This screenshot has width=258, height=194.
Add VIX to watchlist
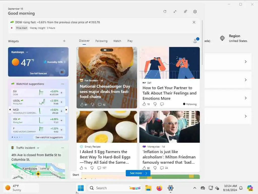61,120
